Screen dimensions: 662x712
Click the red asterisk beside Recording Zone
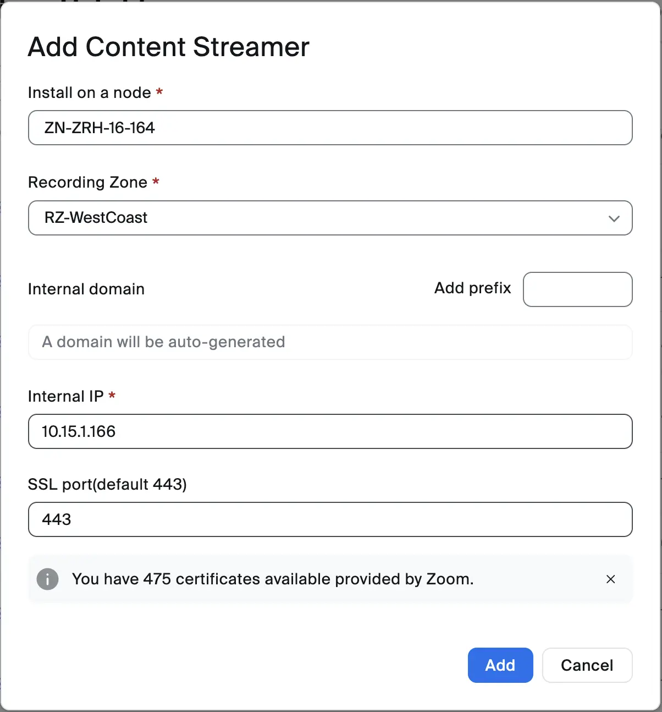point(156,181)
